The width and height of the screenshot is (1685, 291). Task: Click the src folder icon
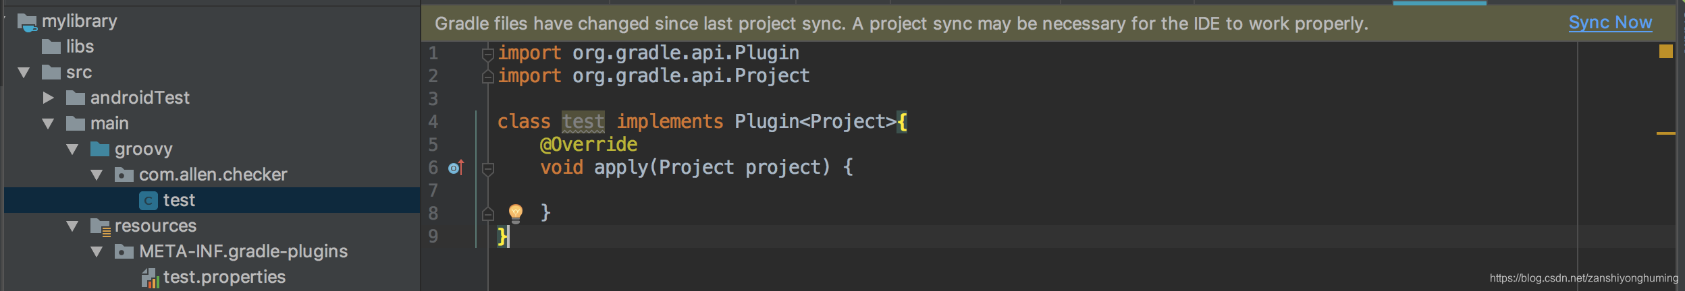click(x=51, y=72)
